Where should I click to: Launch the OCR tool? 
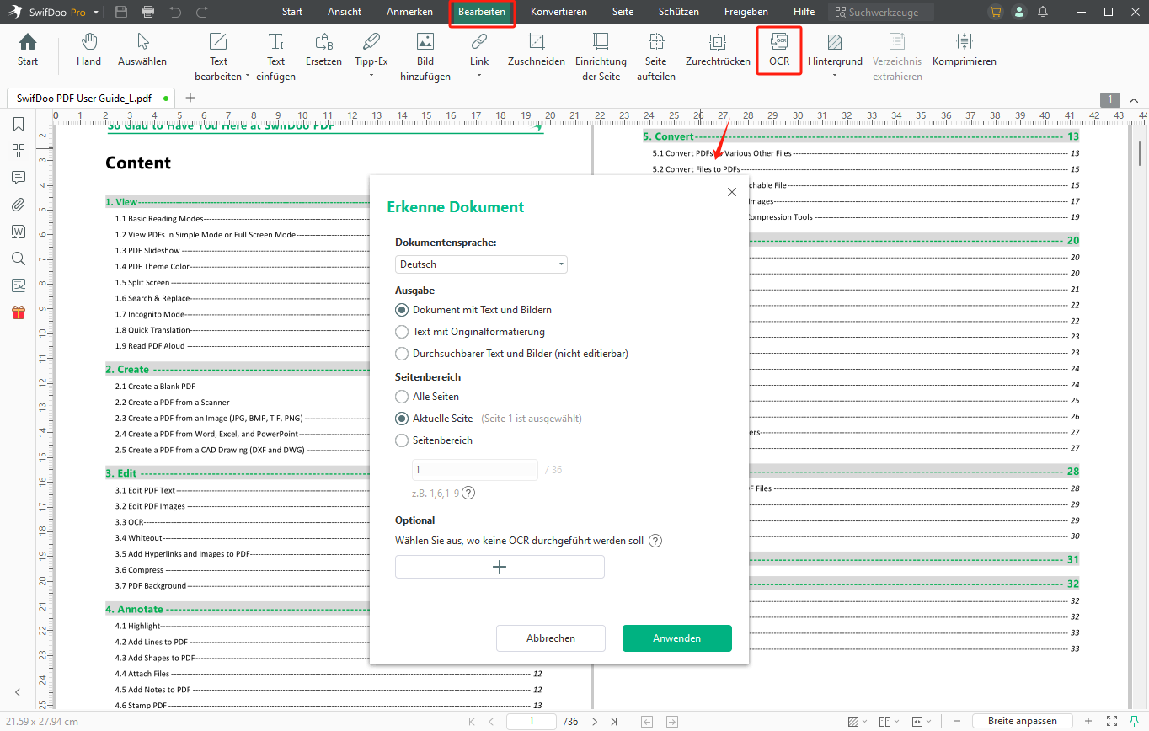pyautogui.click(x=779, y=50)
